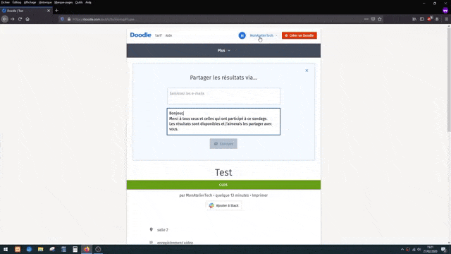Open the page actions three-dots icon
This screenshot has height=254, width=451.
coord(366,19)
